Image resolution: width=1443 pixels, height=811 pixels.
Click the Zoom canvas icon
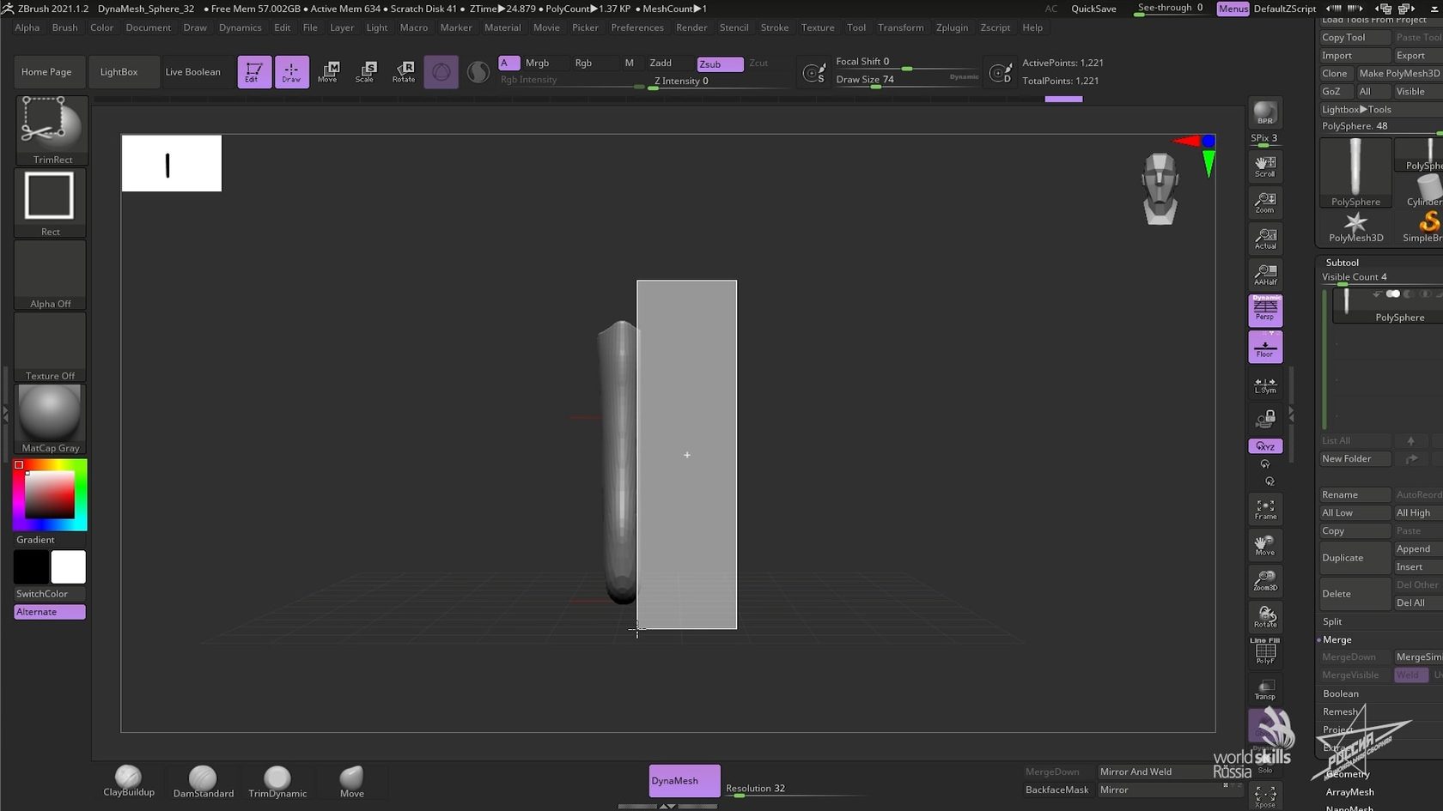point(1265,203)
